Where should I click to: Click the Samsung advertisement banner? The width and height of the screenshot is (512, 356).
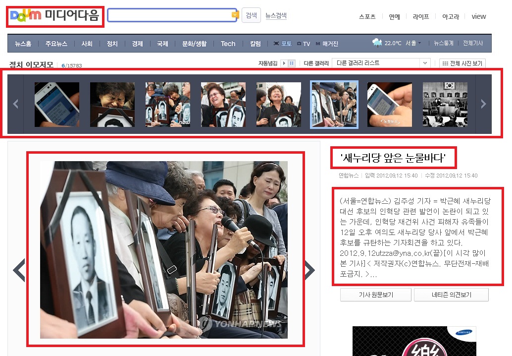pyautogui.click(x=414, y=341)
